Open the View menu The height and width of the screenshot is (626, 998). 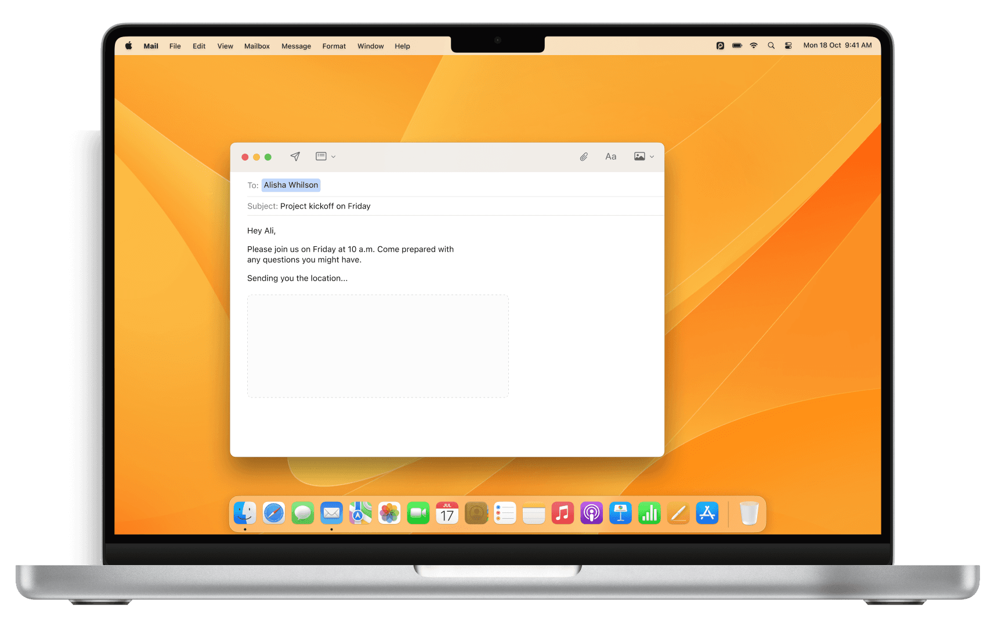225,46
